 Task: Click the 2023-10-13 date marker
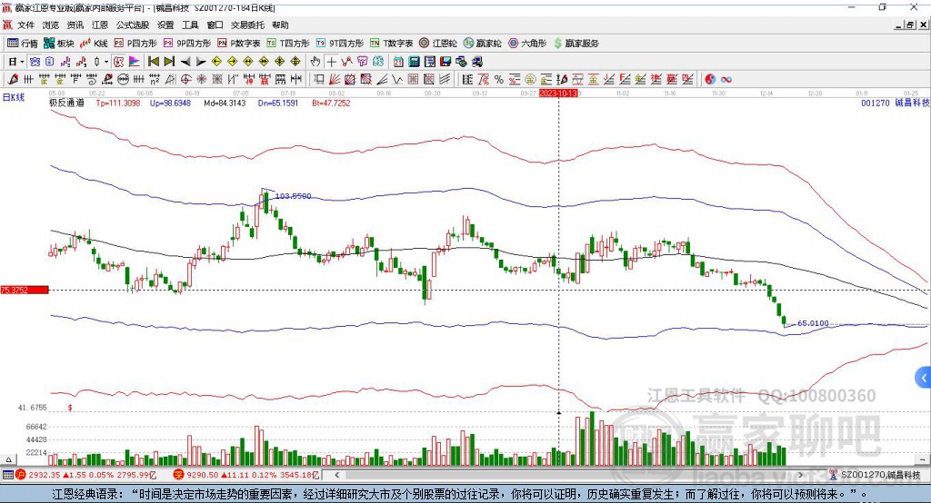pos(558,94)
